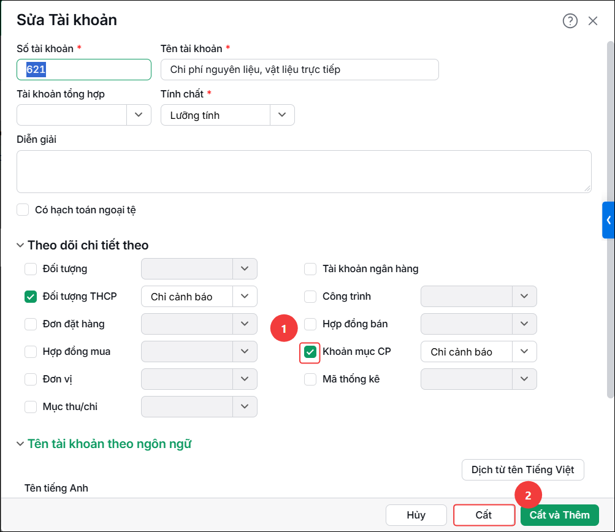Image resolution: width=615 pixels, height=532 pixels.
Task: Click the Hủy cancel button
Action: (416, 515)
